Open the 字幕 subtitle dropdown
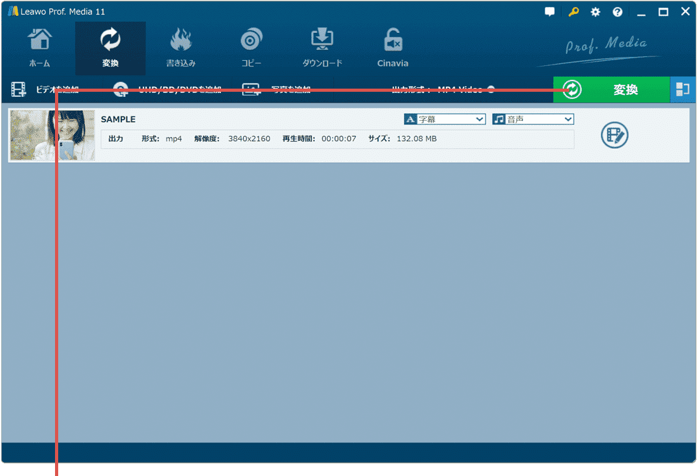 click(x=444, y=118)
